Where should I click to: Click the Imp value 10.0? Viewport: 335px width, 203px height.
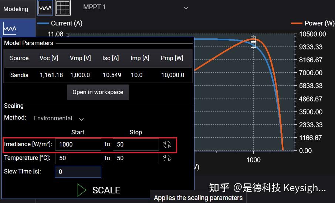[136, 75]
